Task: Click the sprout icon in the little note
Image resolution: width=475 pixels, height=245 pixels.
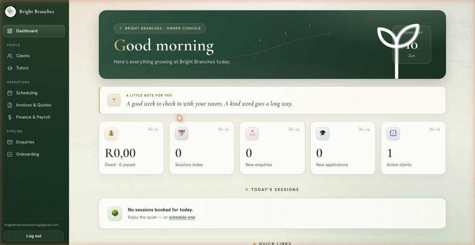Action: (114, 100)
